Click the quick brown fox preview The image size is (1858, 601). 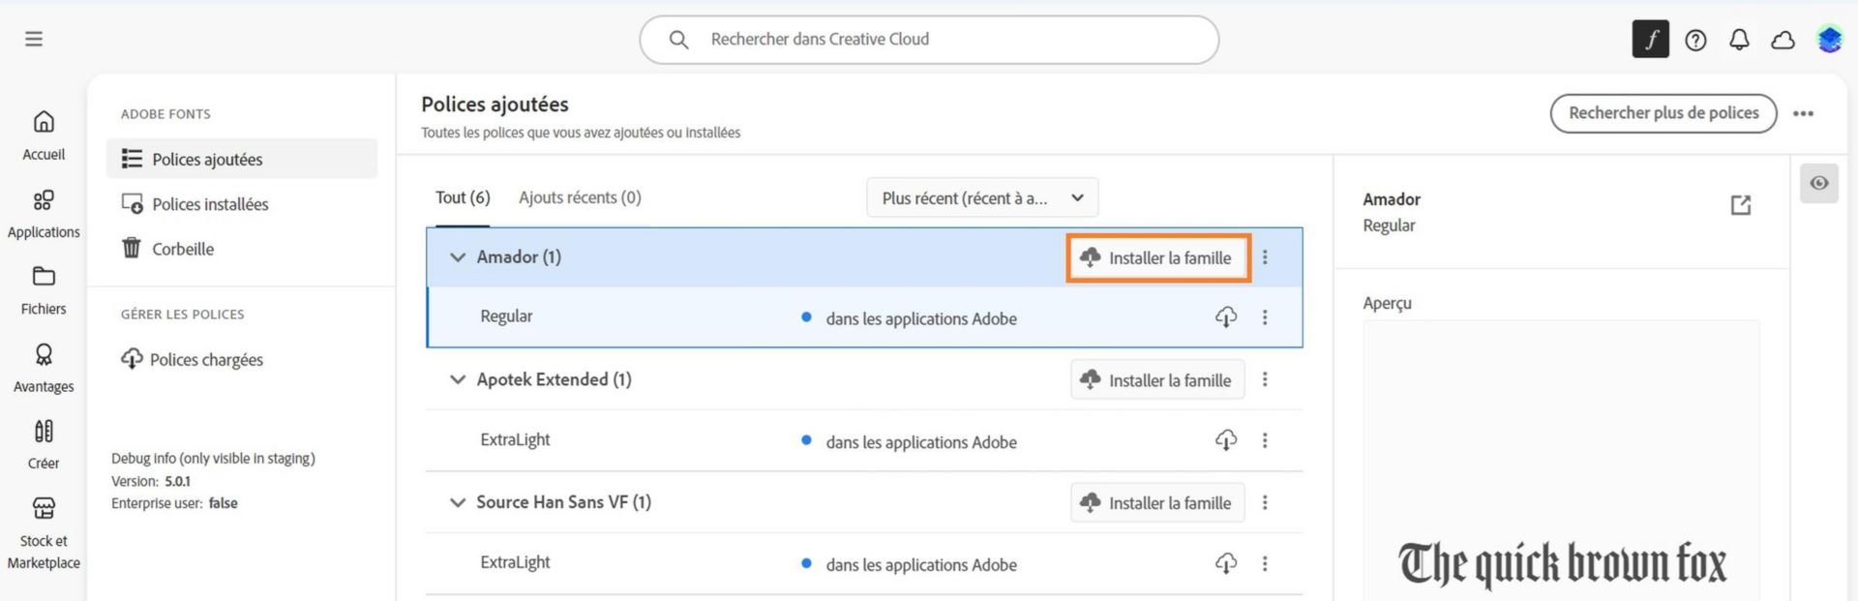click(1561, 563)
